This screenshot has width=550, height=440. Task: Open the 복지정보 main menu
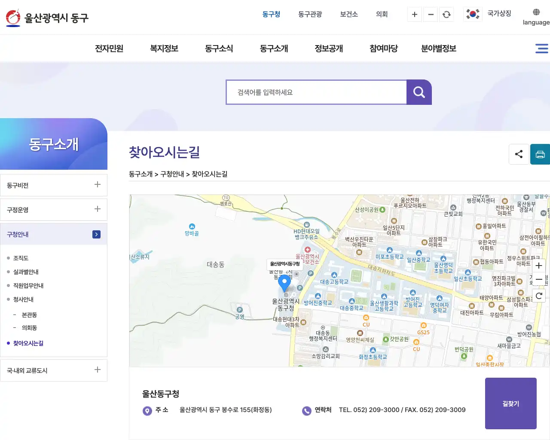click(164, 49)
